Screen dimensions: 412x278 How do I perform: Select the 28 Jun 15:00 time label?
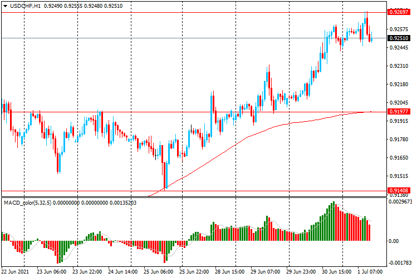click(229, 271)
